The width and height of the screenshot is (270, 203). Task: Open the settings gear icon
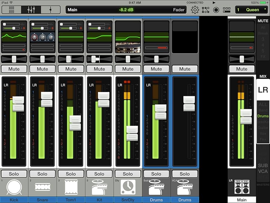tap(195, 10)
